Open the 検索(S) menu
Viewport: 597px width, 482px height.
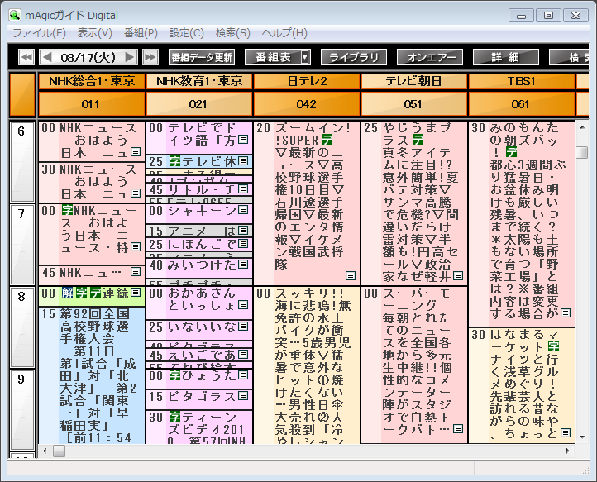coord(232,32)
